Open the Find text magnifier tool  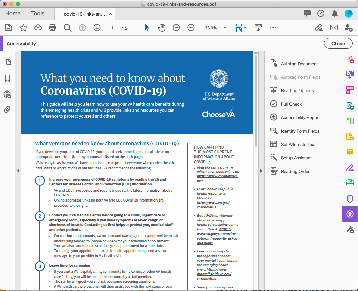click(68, 28)
